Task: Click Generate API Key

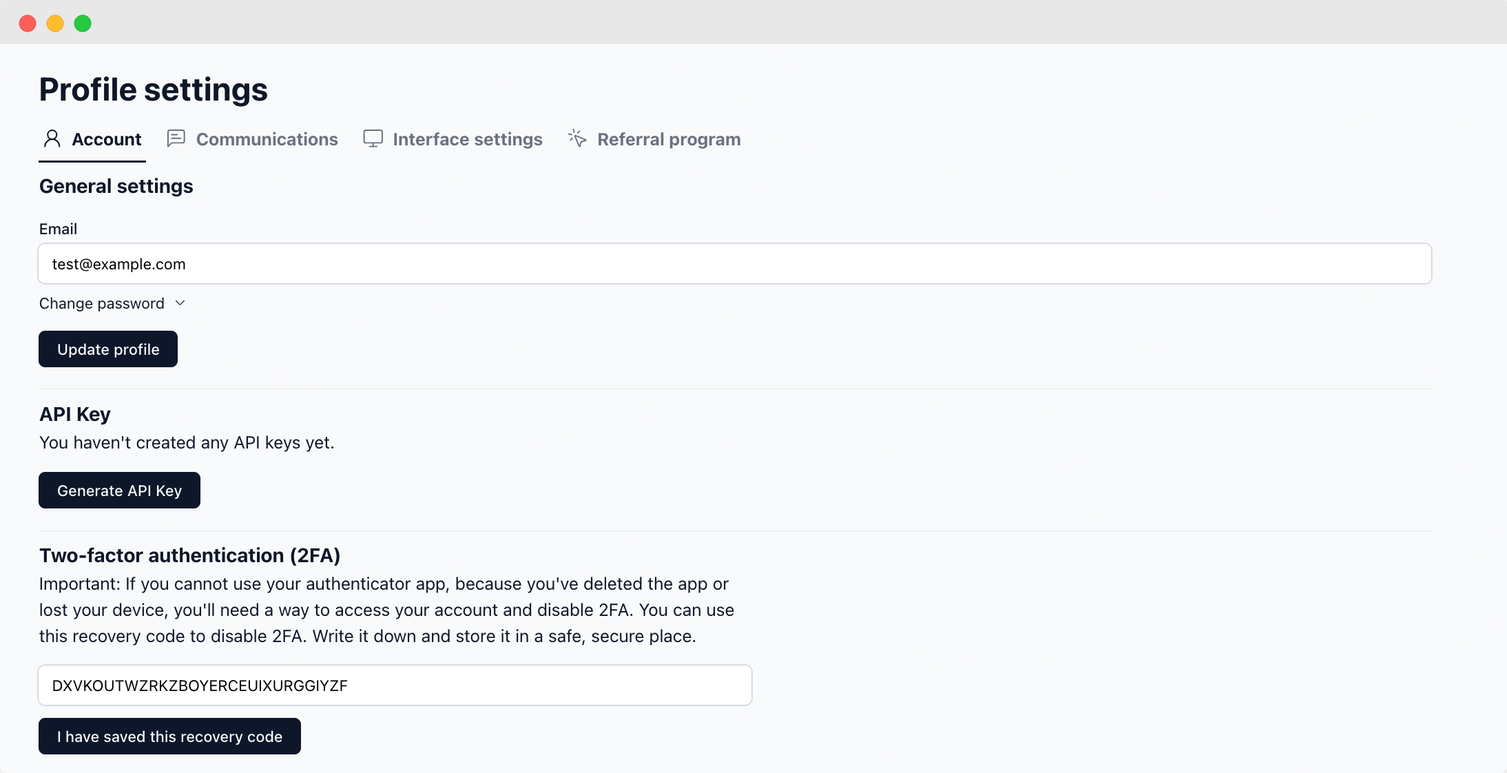Action: [x=119, y=491]
